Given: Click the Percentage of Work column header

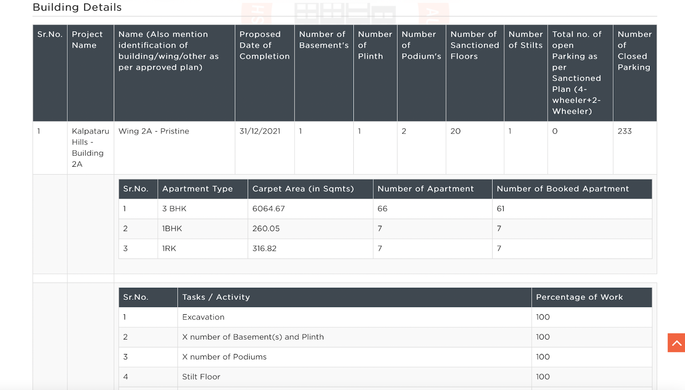Looking at the screenshot, I should 592,297.
